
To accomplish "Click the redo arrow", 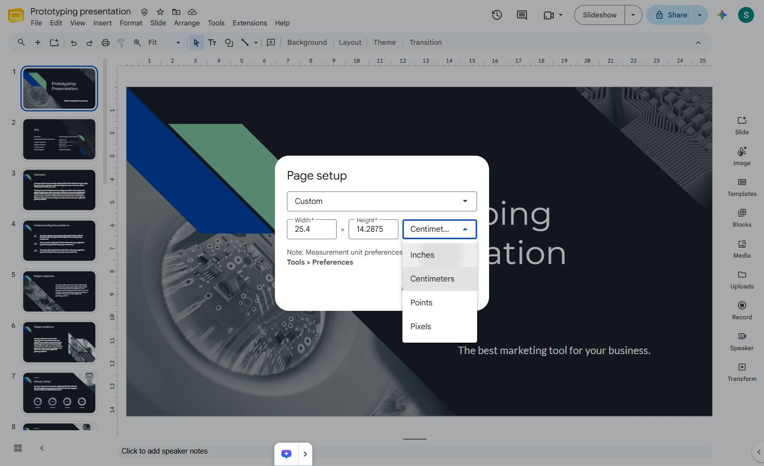I will [x=90, y=43].
